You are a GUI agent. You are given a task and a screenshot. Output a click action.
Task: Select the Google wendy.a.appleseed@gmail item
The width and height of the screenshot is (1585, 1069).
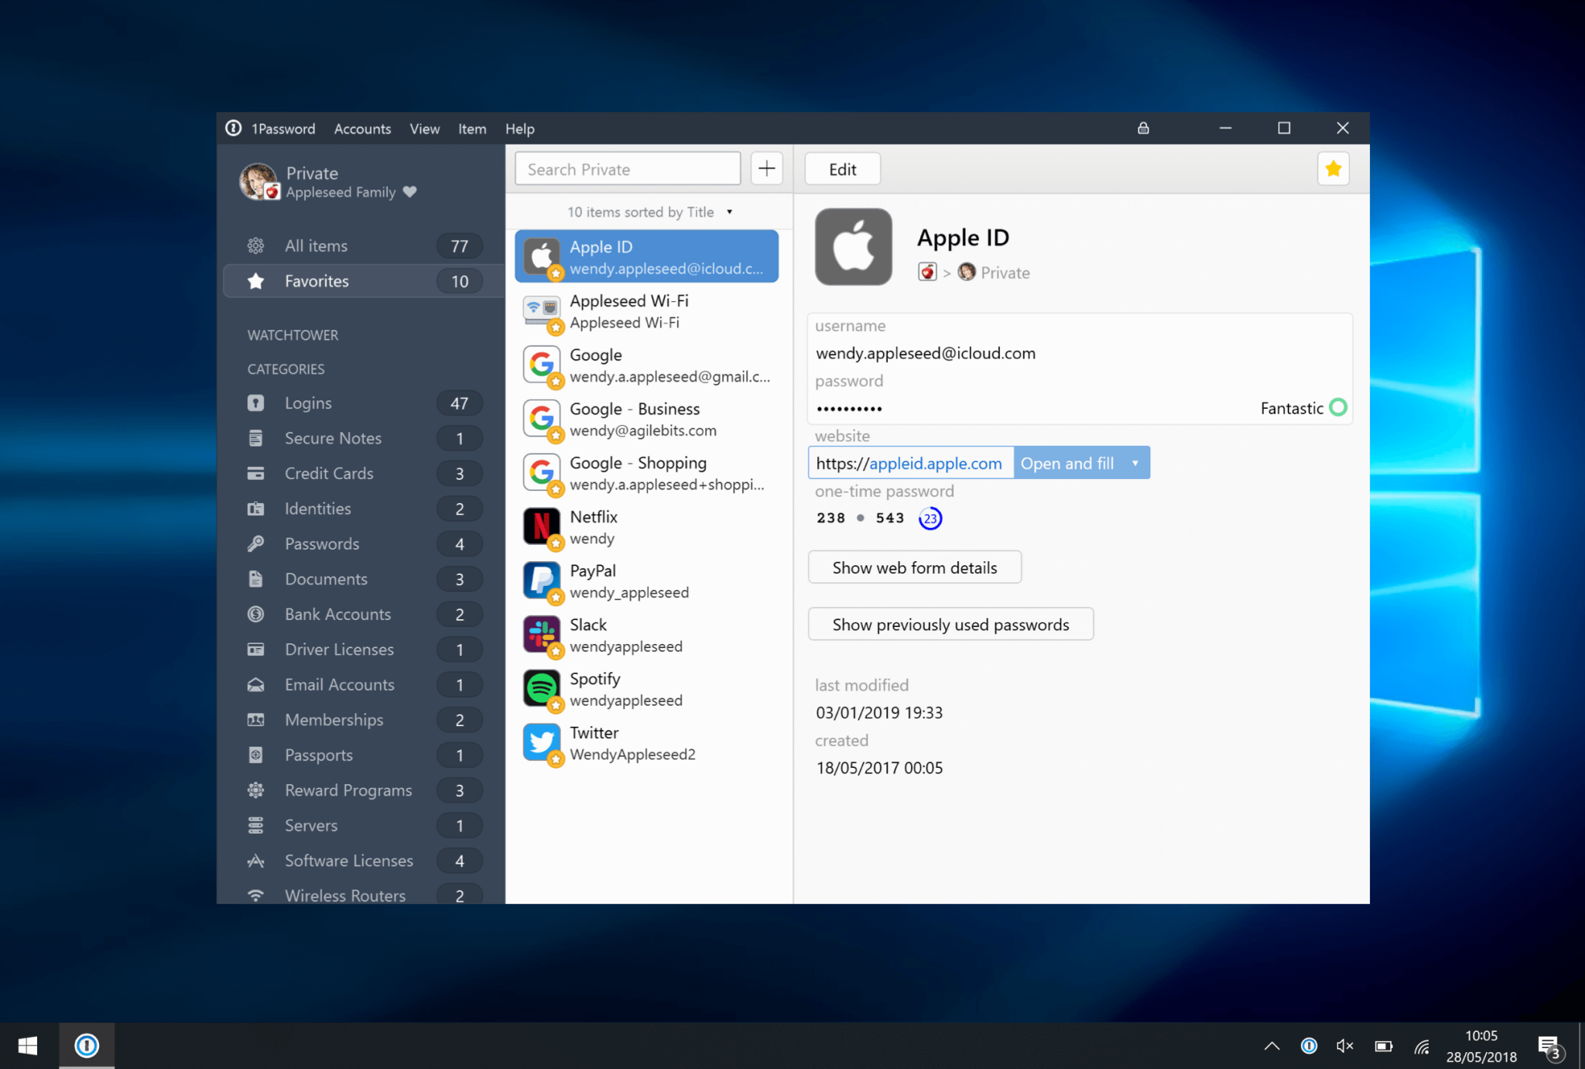point(647,365)
